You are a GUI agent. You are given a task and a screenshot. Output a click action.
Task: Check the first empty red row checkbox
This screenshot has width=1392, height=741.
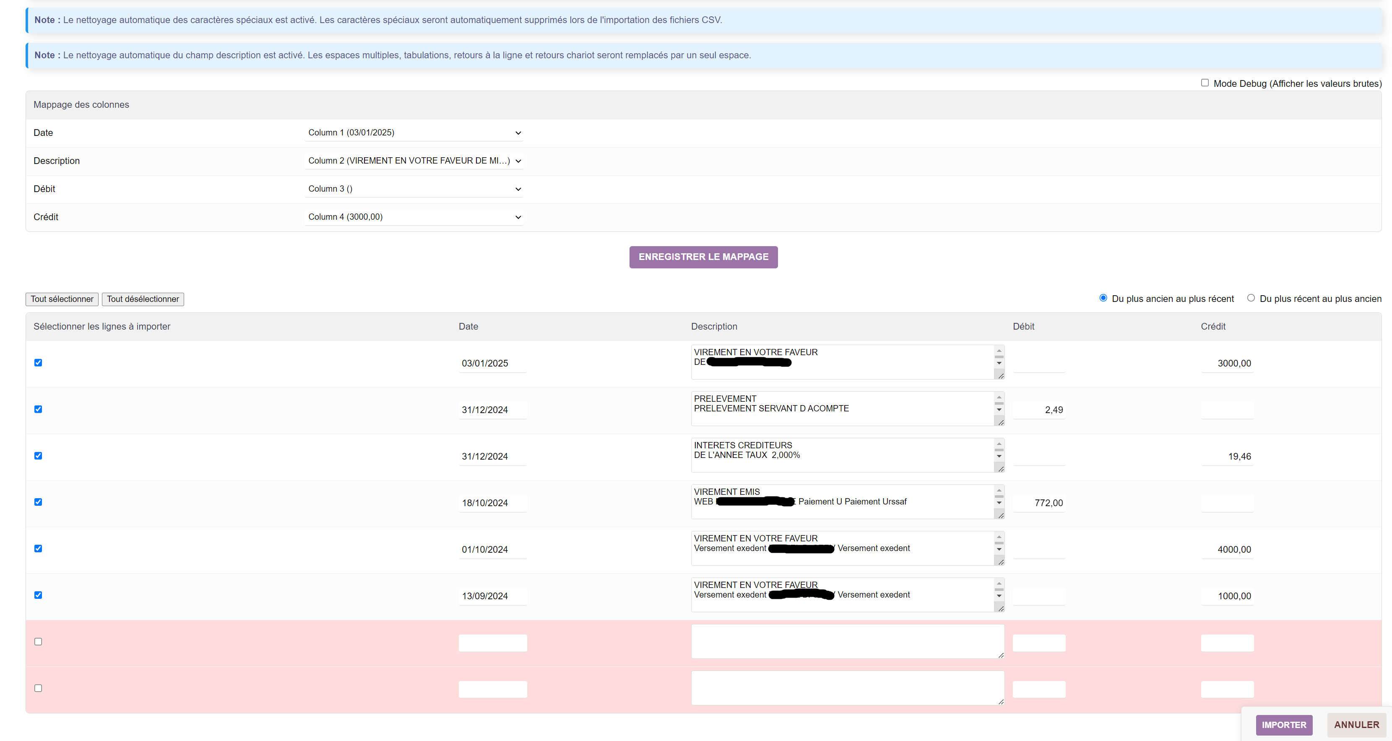pyautogui.click(x=38, y=642)
